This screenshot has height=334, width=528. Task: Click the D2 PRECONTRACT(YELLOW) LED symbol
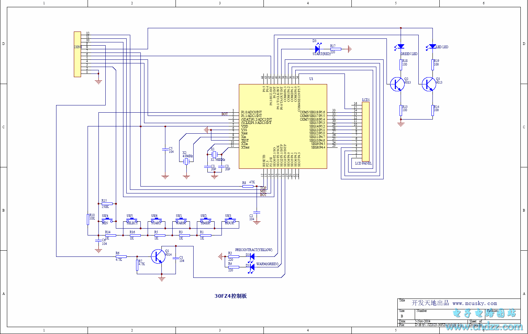click(252, 256)
